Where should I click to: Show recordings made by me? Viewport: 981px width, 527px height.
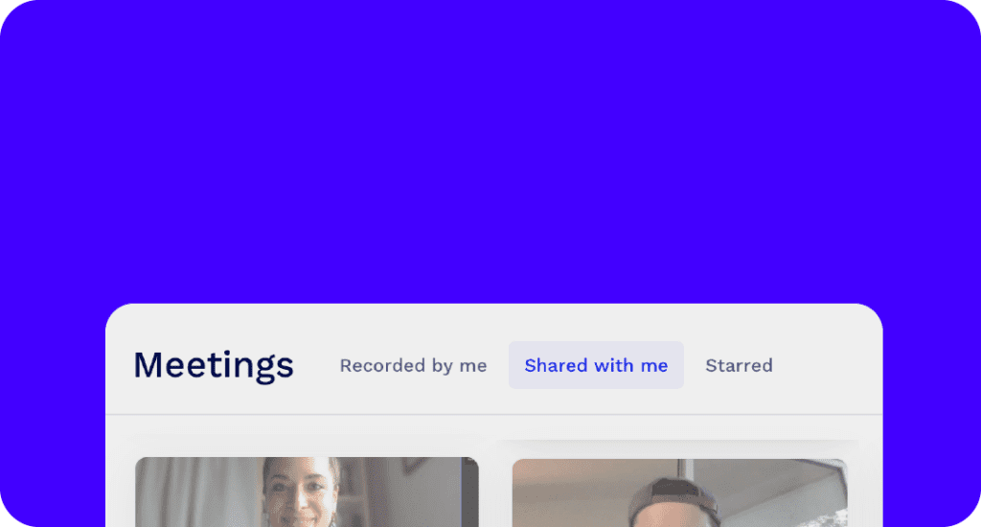(413, 365)
